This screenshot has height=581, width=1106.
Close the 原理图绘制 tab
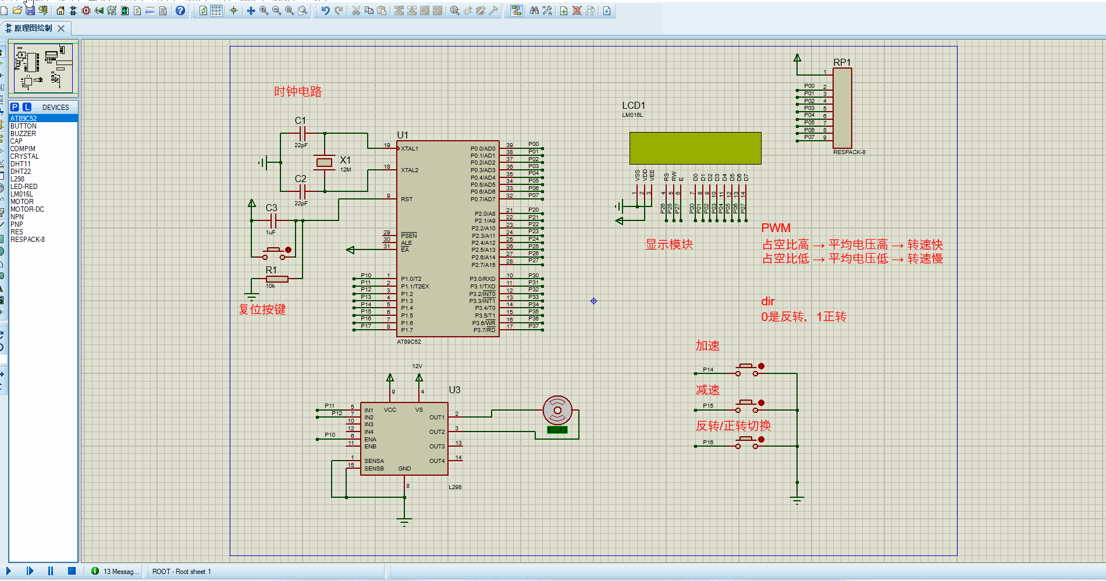(x=61, y=28)
